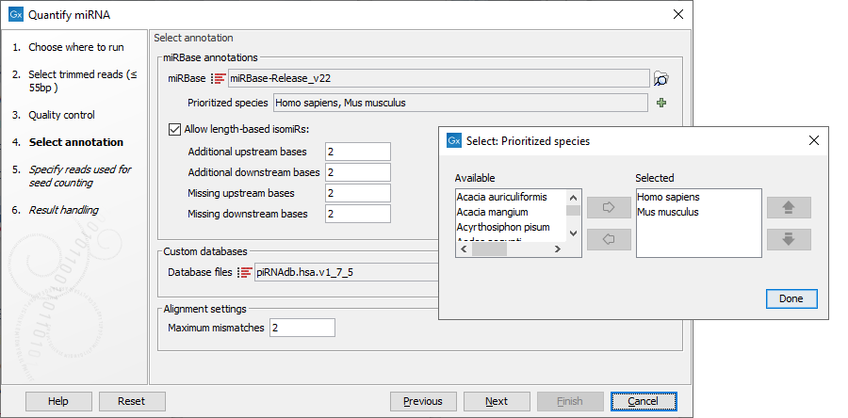Click the browse icon next to miRBase field
The height and width of the screenshot is (418, 848).
(661, 78)
